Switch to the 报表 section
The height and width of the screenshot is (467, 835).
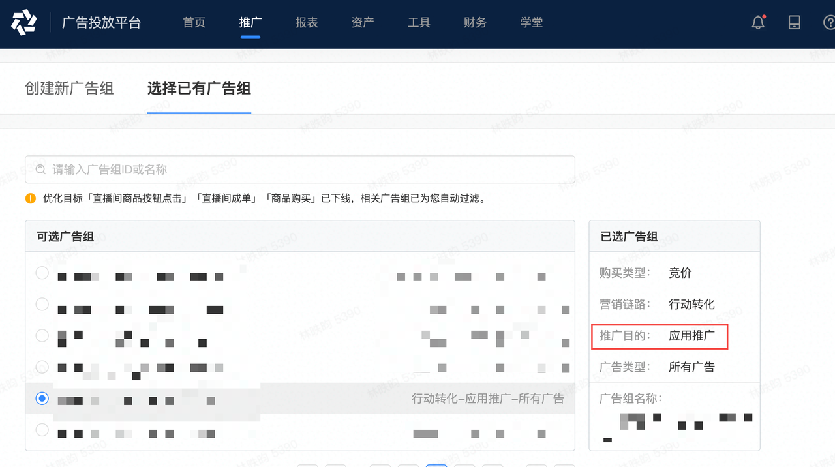pos(307,22)
